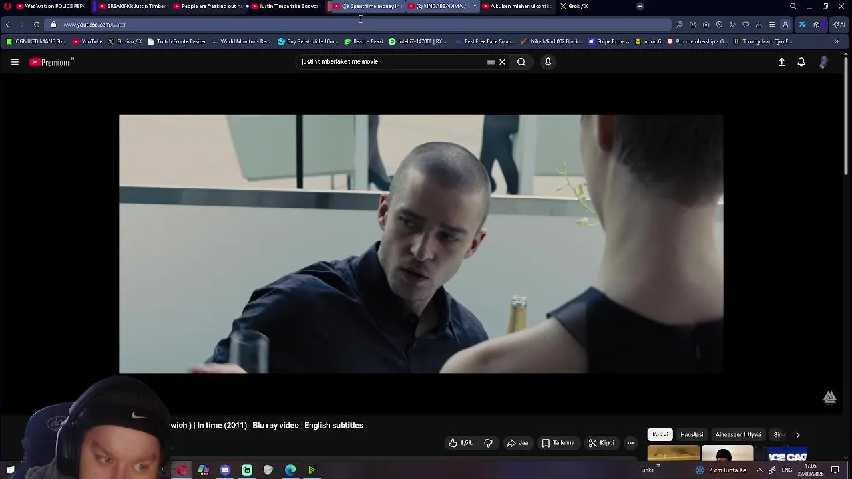Change the ENG input language

coord(787,470)
